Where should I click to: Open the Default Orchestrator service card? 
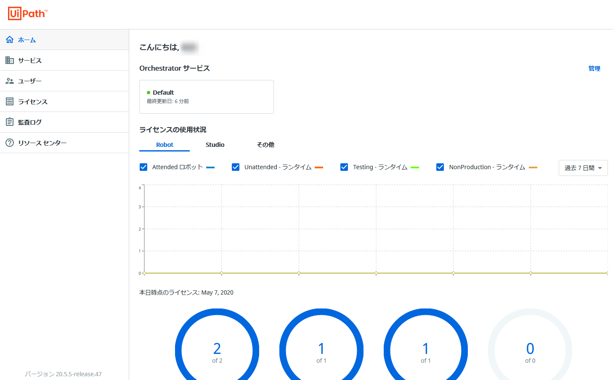click(x=206, y=97)
